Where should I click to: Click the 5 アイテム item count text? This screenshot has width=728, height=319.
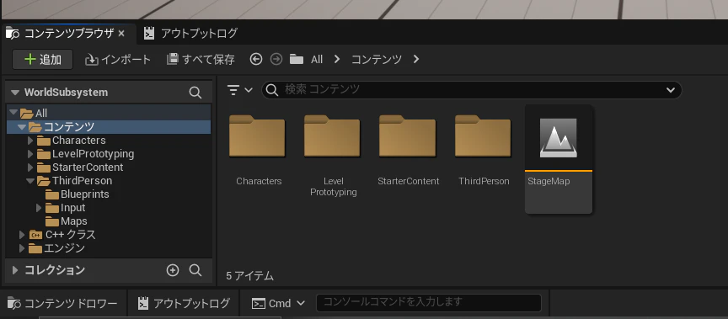[x=249, y=276]
